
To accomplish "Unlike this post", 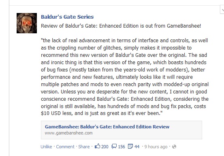I will tap(46, 147).
